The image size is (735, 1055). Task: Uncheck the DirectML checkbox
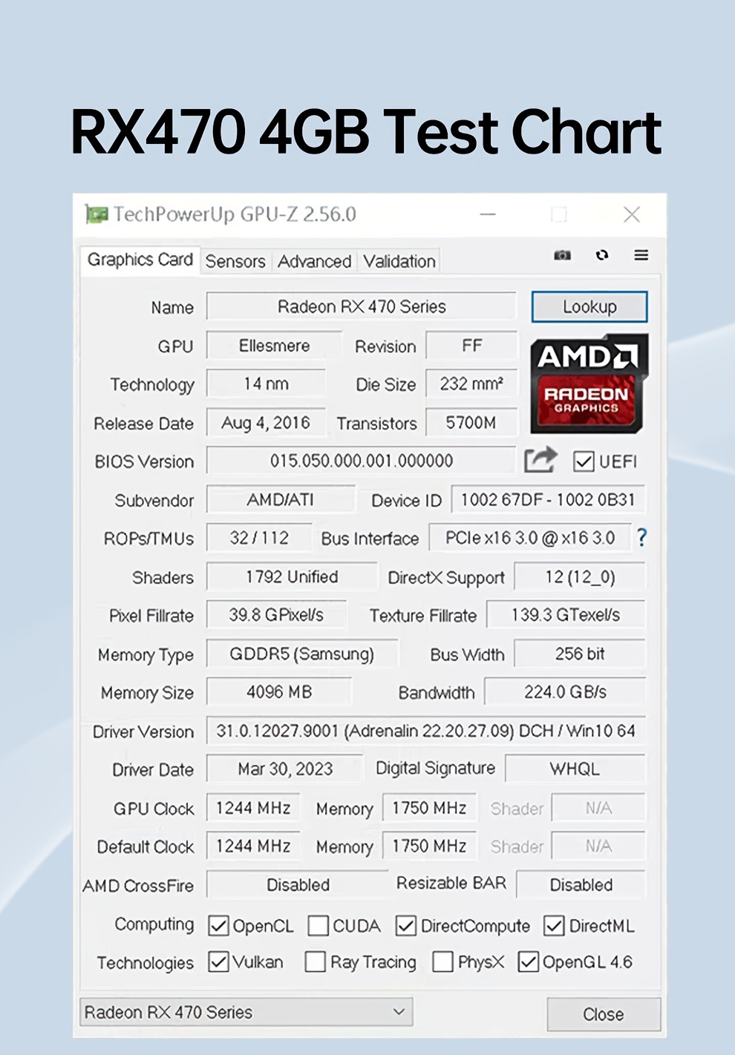point(555,926)
